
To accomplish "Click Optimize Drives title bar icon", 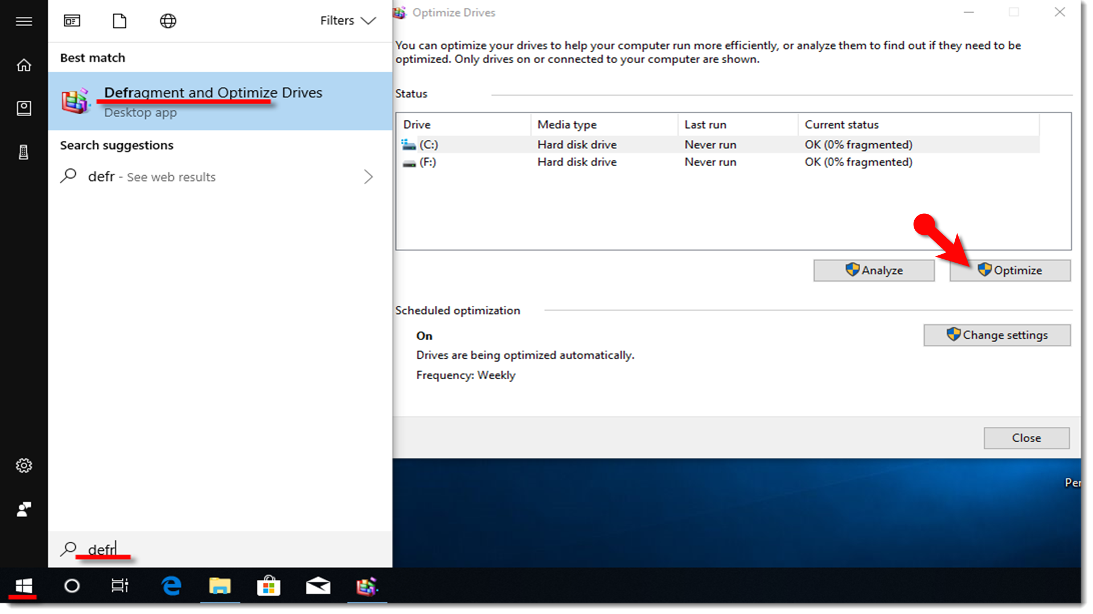I will point(400,13).
